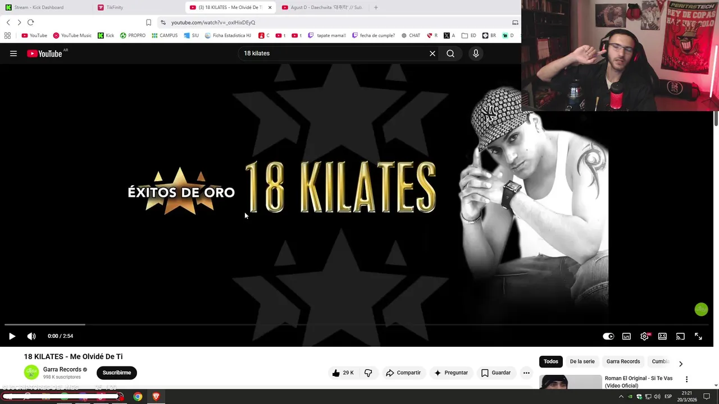The image size is (719, 404).
Task: Open the BR bookmark
Action: pyautogui.click(x=489, y=35)
